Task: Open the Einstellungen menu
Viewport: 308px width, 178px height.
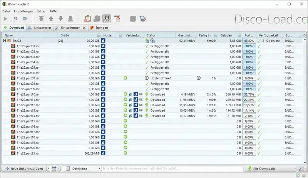Action: (x=23, y=11)
